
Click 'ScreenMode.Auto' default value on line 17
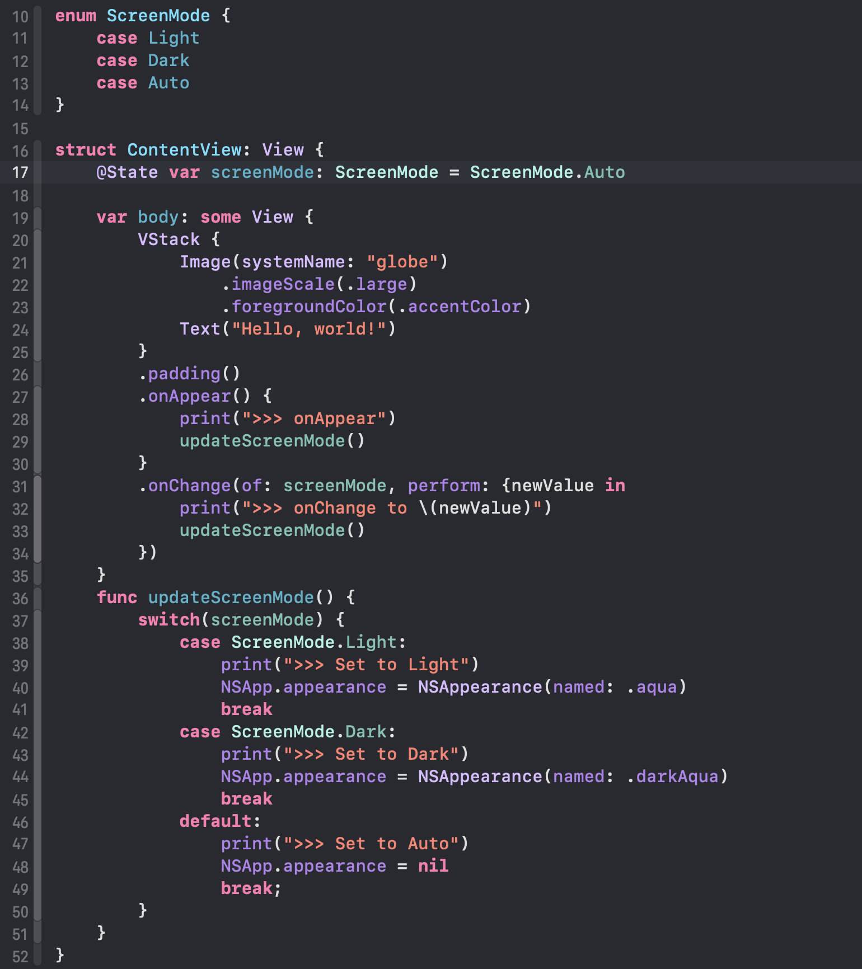point(547,172)
